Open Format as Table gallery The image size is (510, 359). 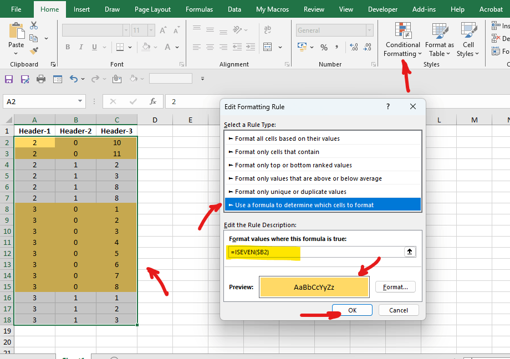coord(440,40)
